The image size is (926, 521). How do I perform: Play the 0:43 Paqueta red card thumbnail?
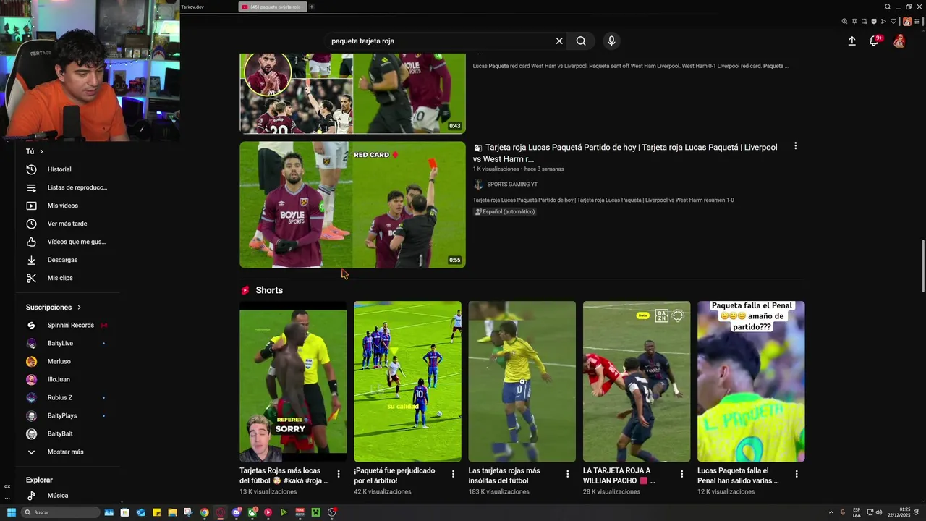click(x=352, y=93)
